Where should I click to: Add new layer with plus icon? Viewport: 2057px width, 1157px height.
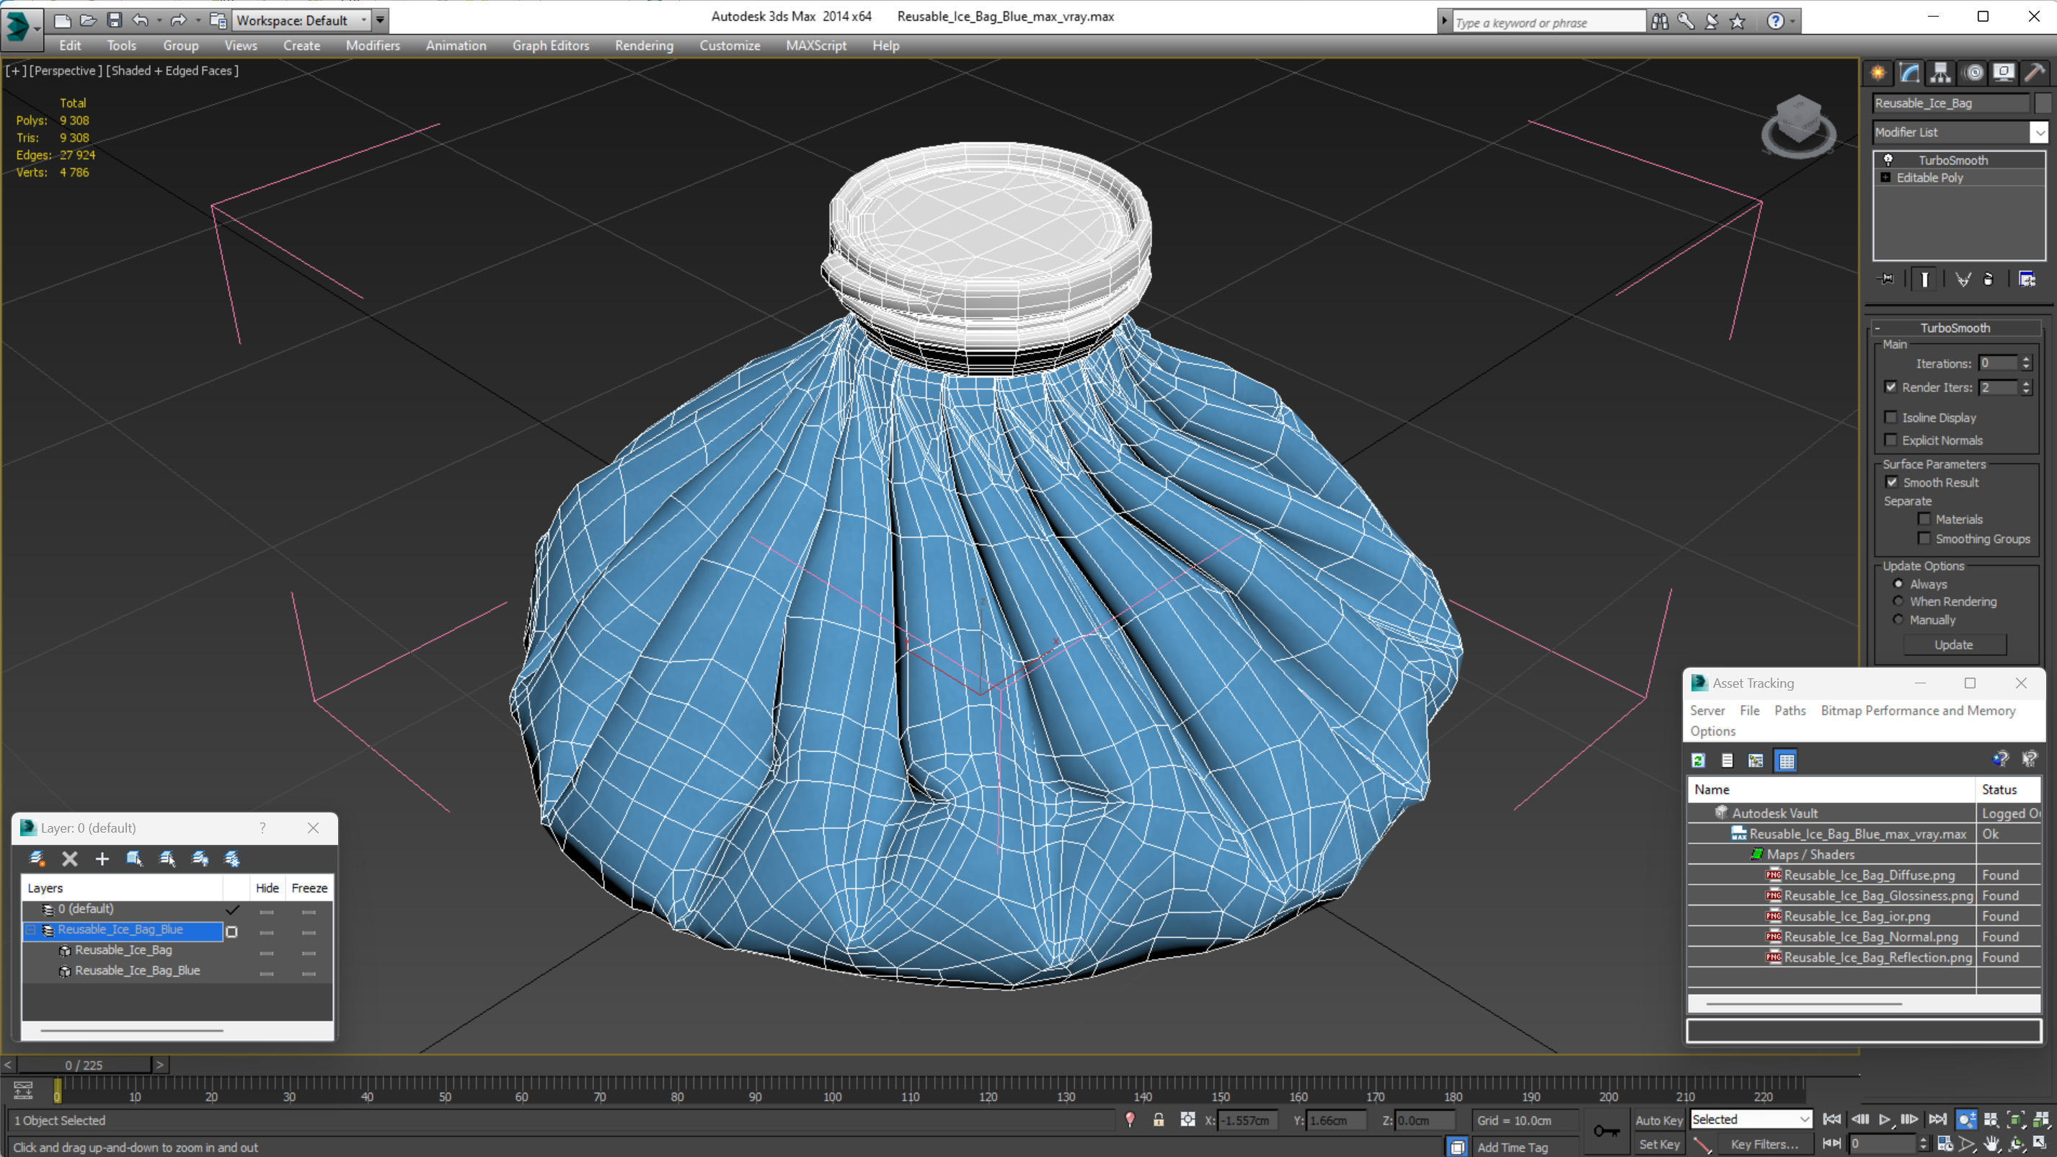102,859
